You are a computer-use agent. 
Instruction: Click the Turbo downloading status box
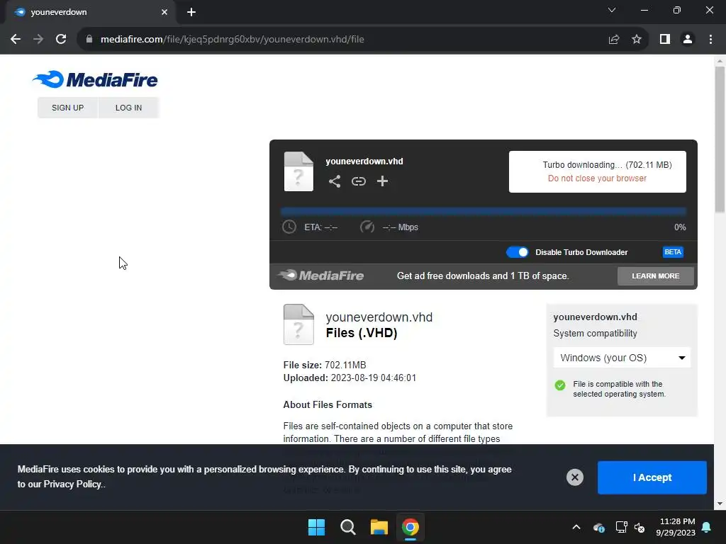pyautogui.click(x=597, y=171)
